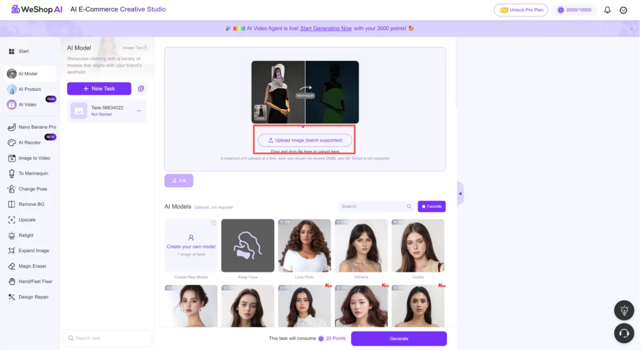This screenshot has height=350, width=641.
Task: Click the Generate button
Action: pyautogui.click(x=399, y=339)
